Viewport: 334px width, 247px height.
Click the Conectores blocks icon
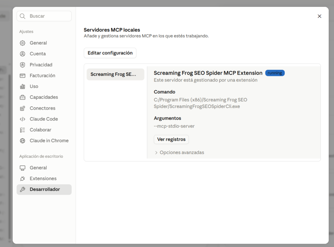pos(23,108)
